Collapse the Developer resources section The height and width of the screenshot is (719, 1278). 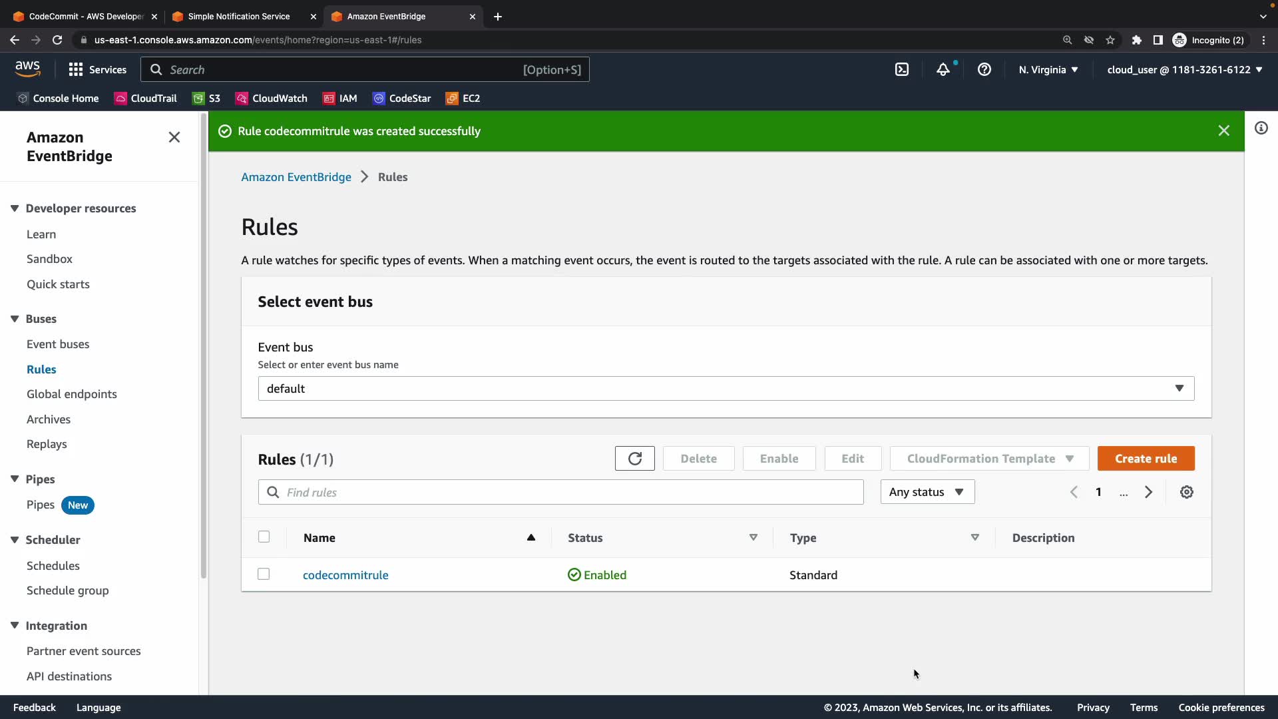(x=15, y=208)
